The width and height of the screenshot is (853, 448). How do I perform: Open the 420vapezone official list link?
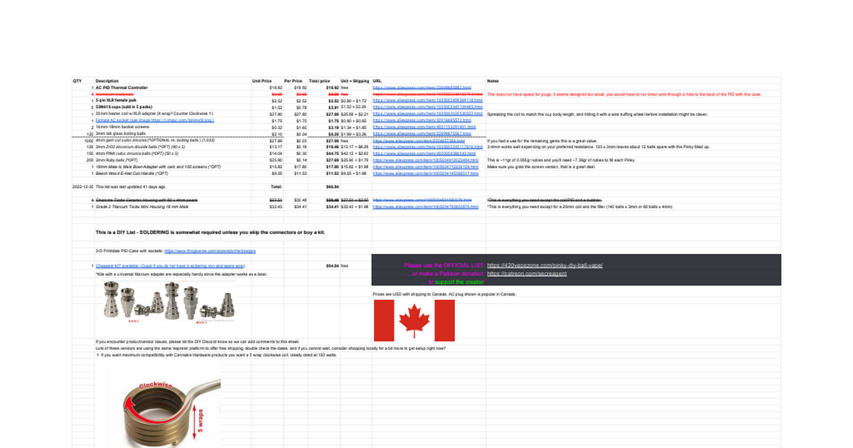click(x=545, y=265)
